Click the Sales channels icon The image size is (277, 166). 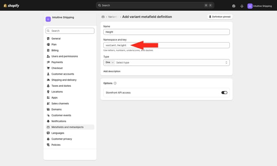coord(48,104)
